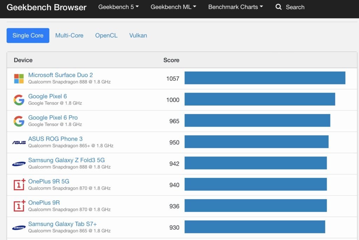This screenshot has width=359, height=240.
Task: Click the Google logo beside Pixel 6 Pro
Action: tap(19, 121)
